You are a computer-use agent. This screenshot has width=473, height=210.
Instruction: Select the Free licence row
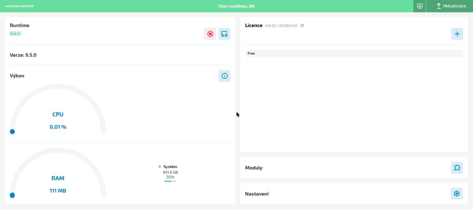point(354,53)
